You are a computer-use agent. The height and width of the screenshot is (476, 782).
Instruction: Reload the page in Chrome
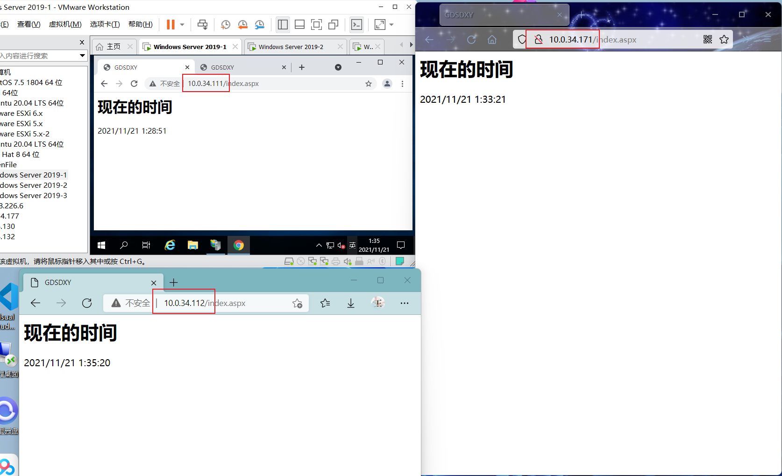pos(134,84)
